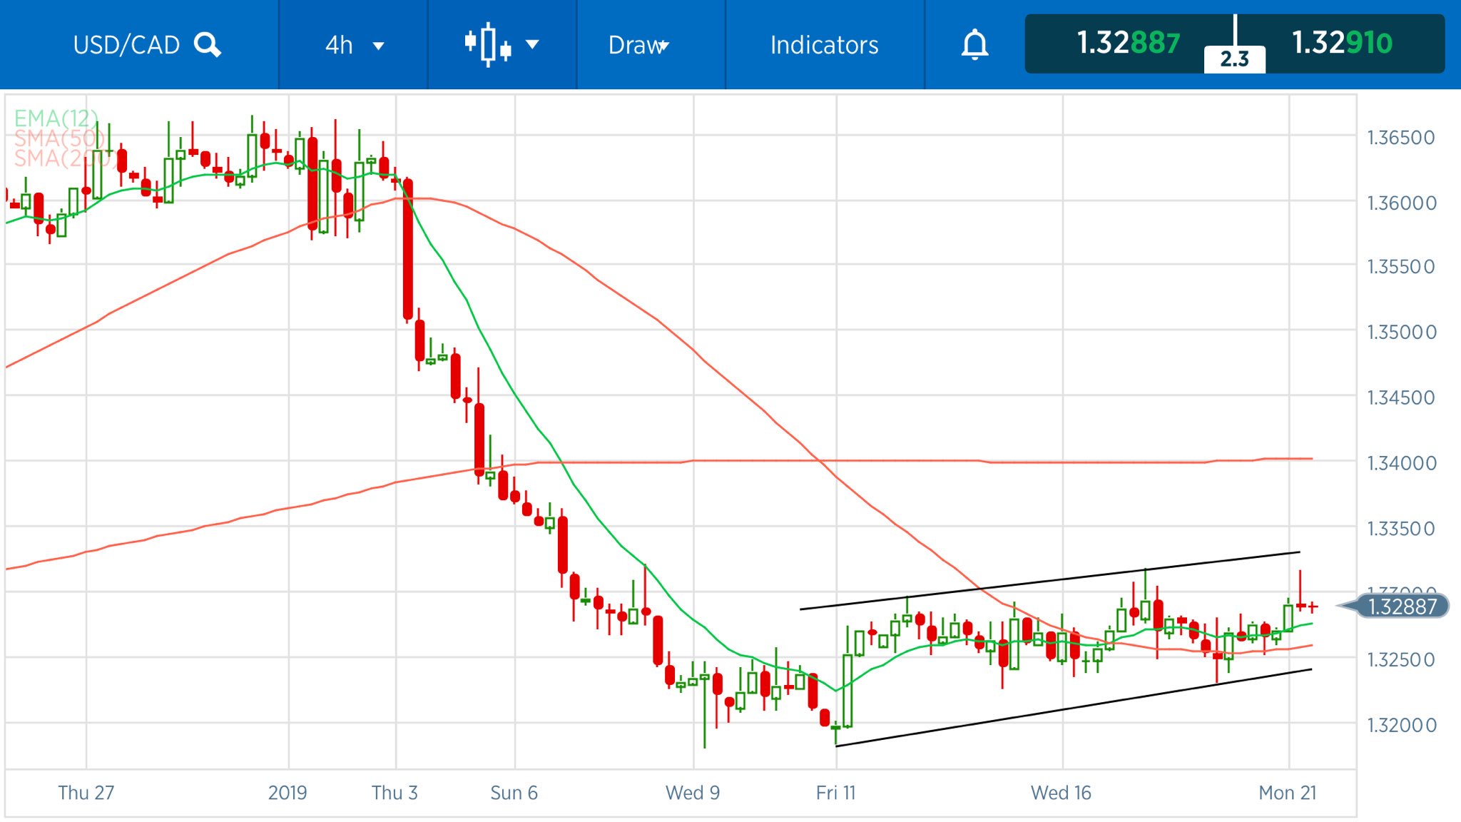Select the USD/CAD symbol label

pyautogui.click(x=126, y=45)
